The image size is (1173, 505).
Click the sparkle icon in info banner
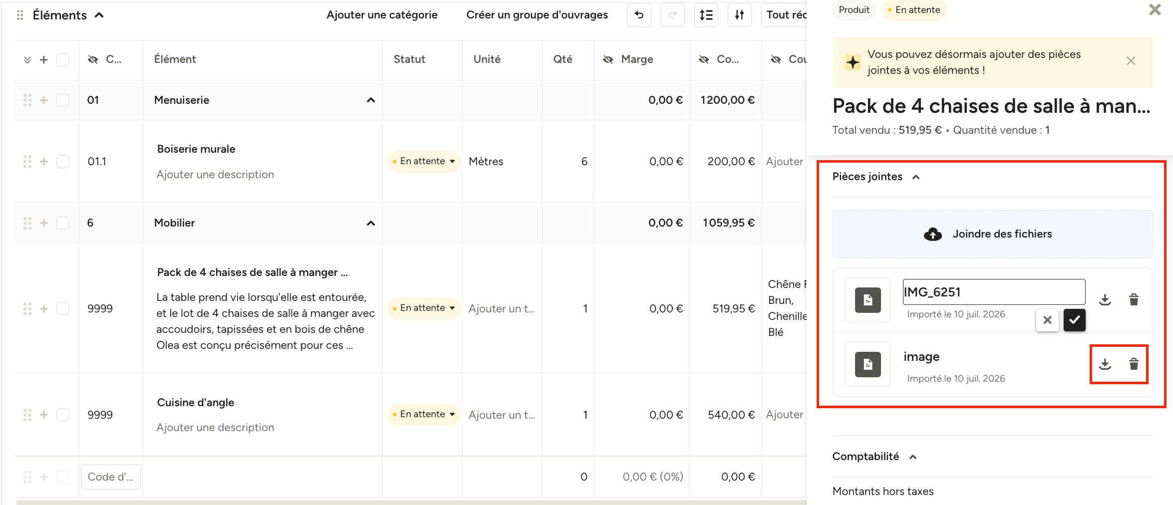853,62
